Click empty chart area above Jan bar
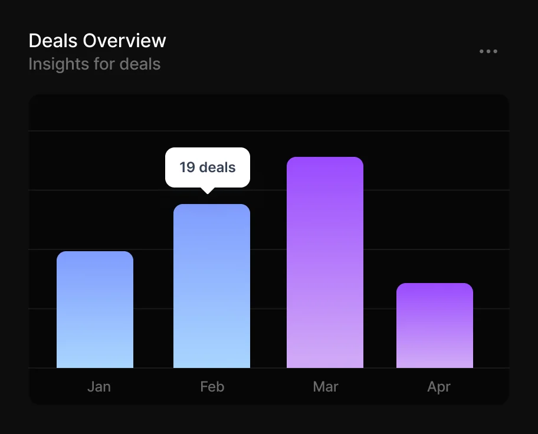This screenshot has width=538, height=434. click(x=95, y=195)
